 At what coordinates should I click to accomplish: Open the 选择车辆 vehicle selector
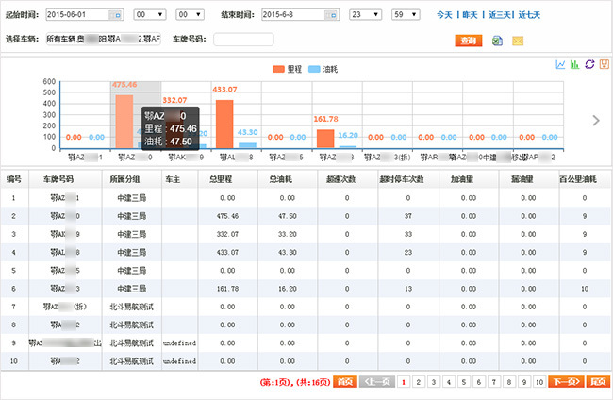(x=103, y=39)
